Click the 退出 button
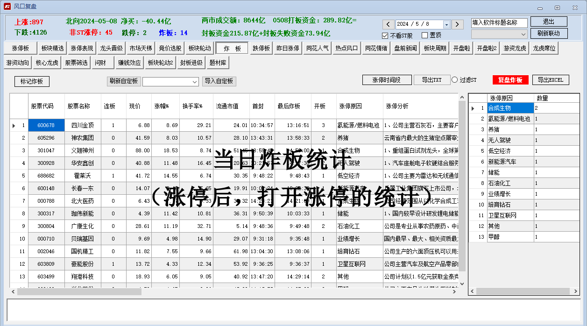This screenshot has width=587, height=326. [x=549, y=22]
